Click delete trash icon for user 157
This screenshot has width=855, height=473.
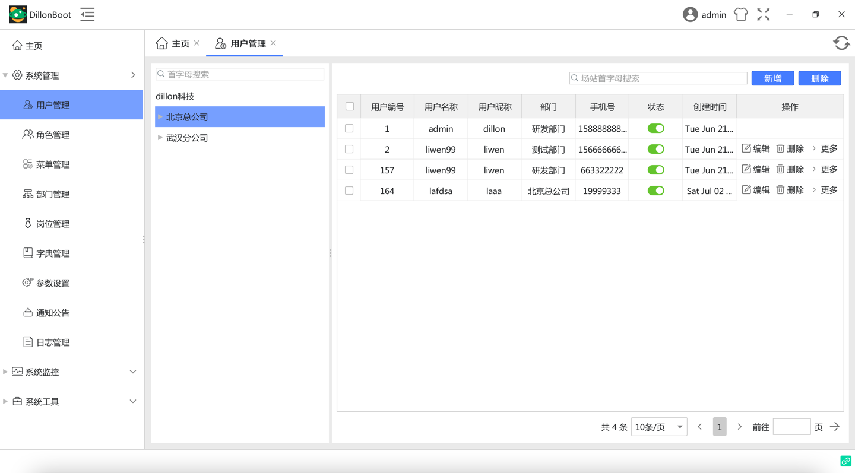(780, 169)
